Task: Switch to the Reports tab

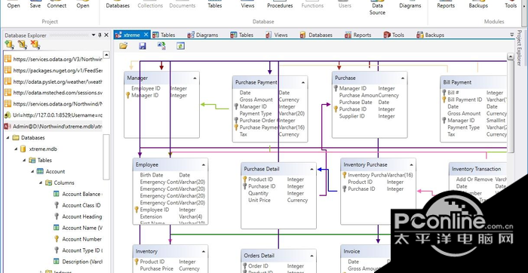Action: click(358, 35)
